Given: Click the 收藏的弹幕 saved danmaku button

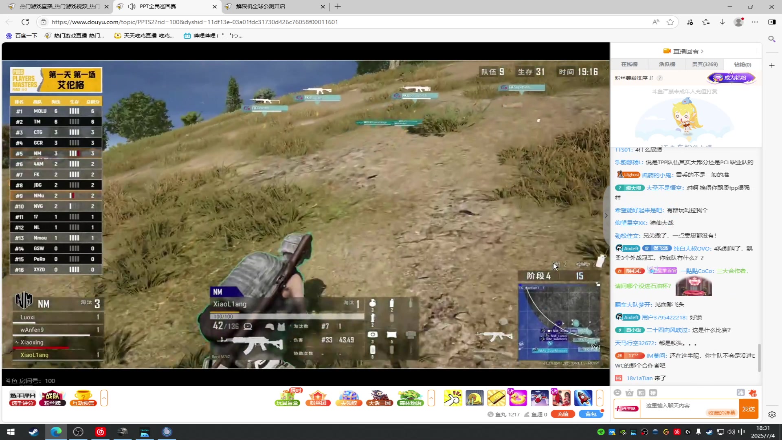Looking at the screenshot, I should (x=722, y=413).
